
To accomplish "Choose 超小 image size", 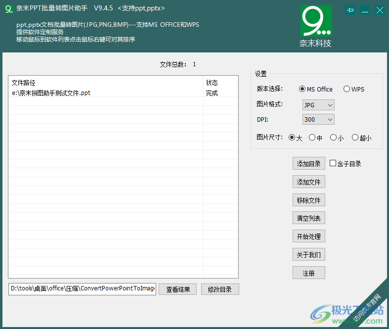I will 361,138.
